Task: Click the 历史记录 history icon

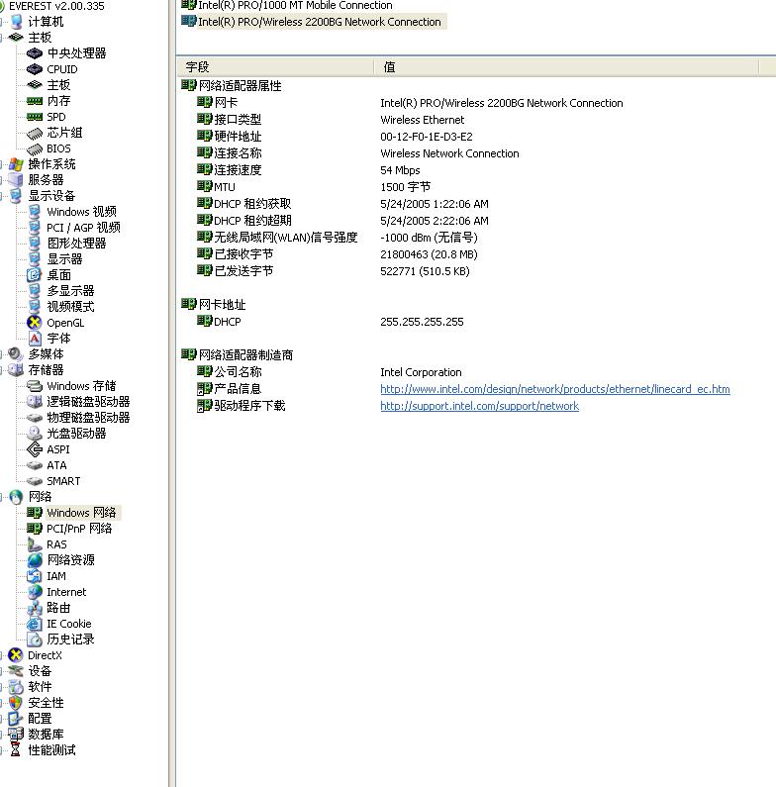Action: click(34, 639)
